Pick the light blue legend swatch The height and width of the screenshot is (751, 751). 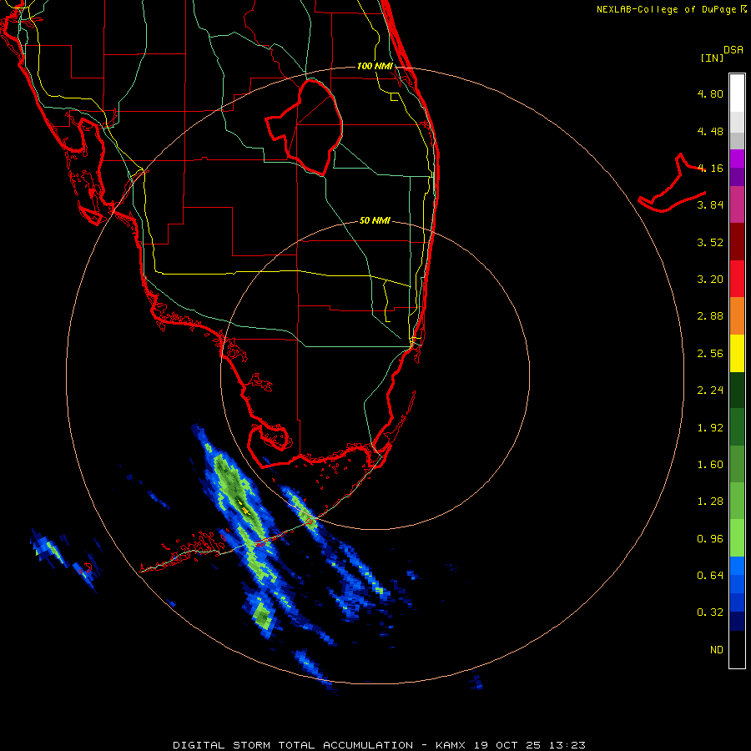(737, 566)
